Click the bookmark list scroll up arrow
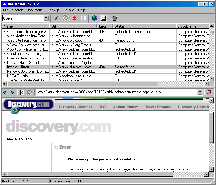Screen dimensions: 216x185 point(212,26)
